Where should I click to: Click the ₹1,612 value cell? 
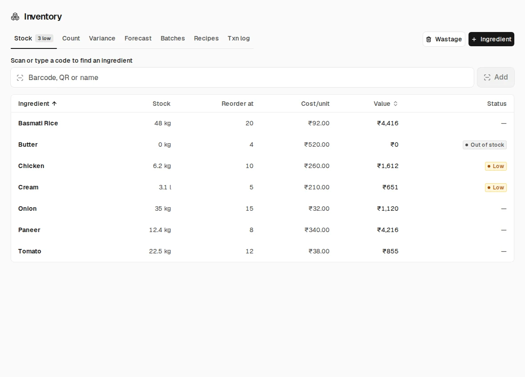tap(388, 166)
